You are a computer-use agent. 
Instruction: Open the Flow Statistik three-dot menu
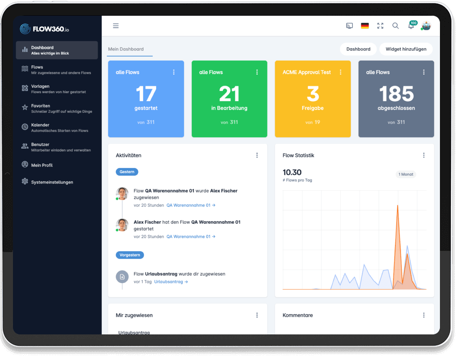(x=424, y=155)
